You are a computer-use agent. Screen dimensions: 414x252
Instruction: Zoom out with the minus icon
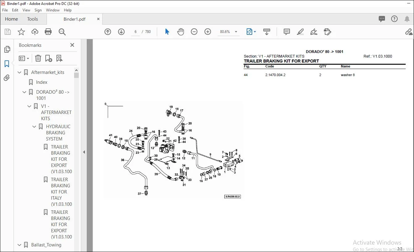194,32
